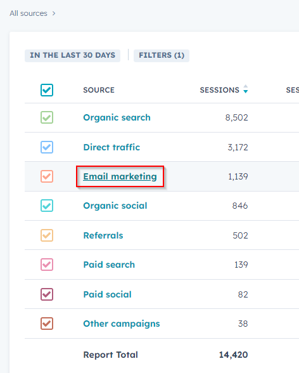The height and width of the screenshot is (373, 299).
Task: Open the Paid social source link
Action: click(107, 294)
